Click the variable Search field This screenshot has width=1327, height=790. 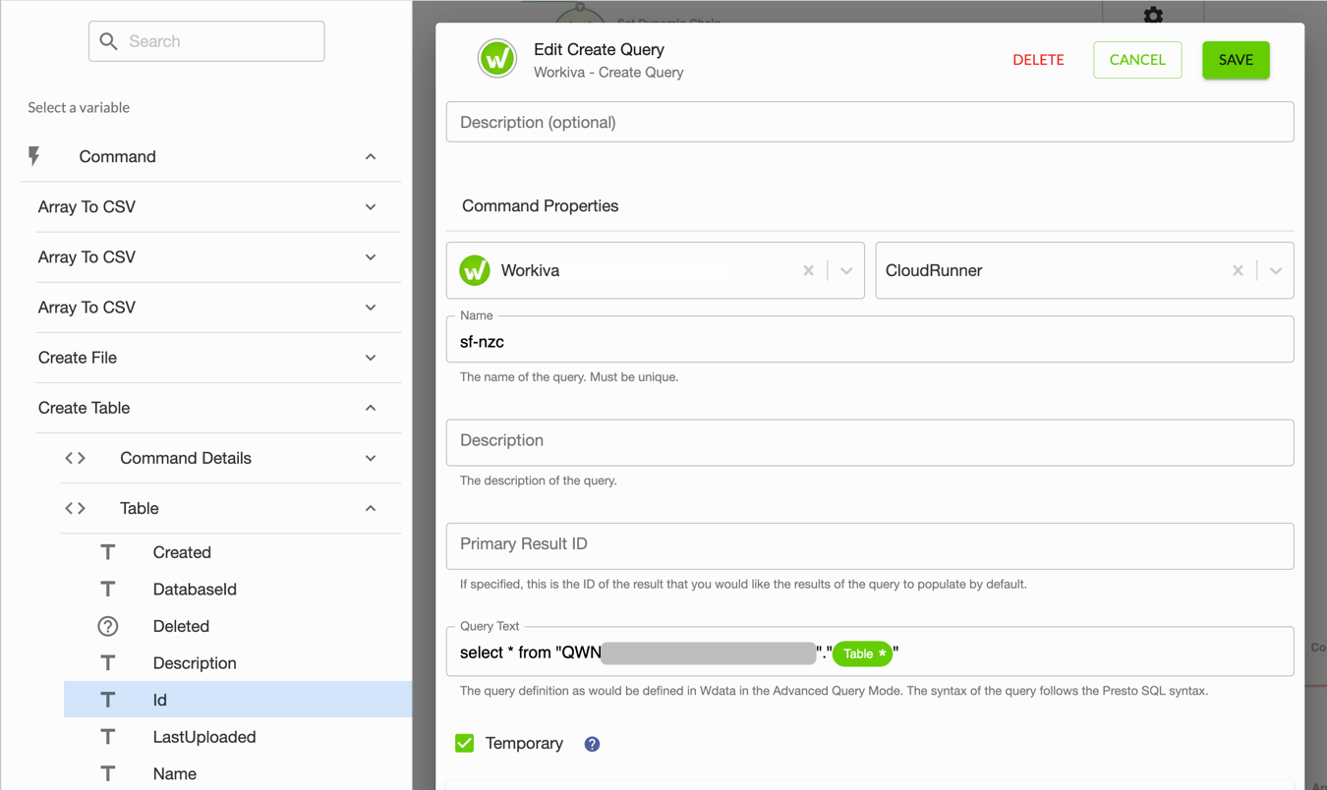pyautogui.click(x=206, y=41)
